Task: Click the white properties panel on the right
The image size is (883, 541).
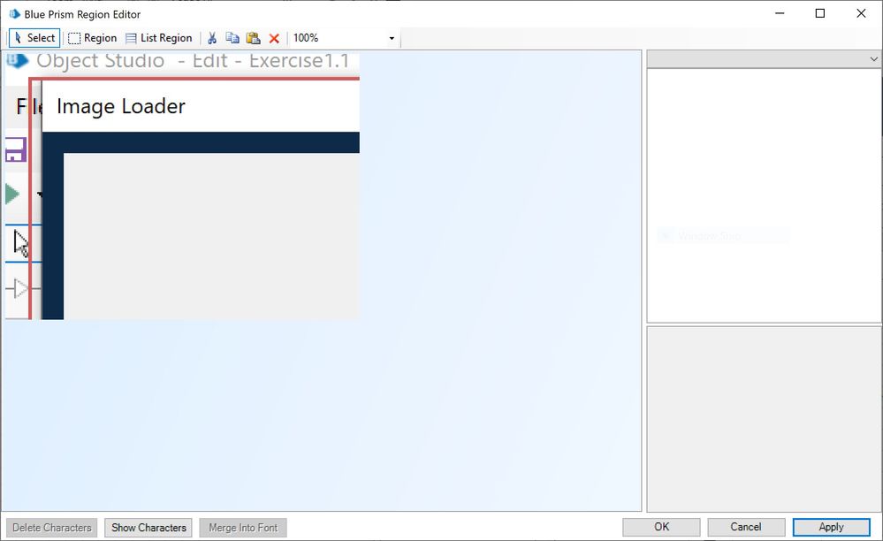Action: click(764, 195)
